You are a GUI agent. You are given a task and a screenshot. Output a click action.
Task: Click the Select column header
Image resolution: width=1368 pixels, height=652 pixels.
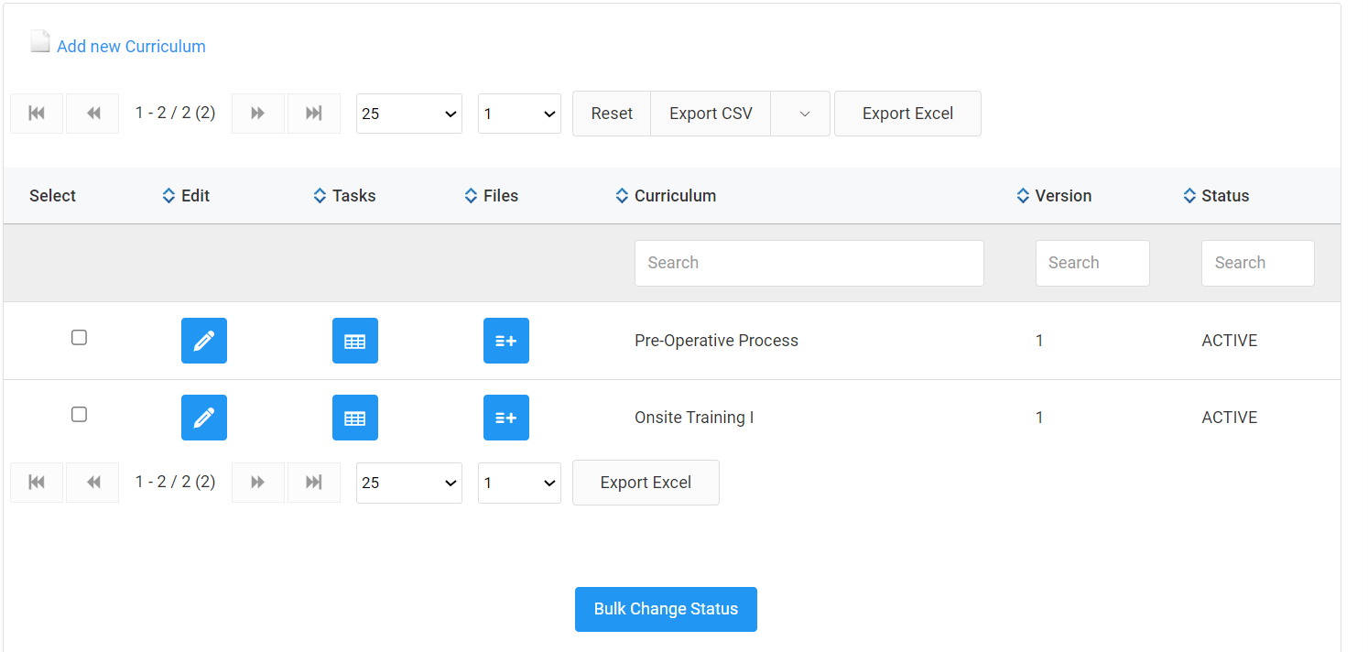tap(52, 196)
